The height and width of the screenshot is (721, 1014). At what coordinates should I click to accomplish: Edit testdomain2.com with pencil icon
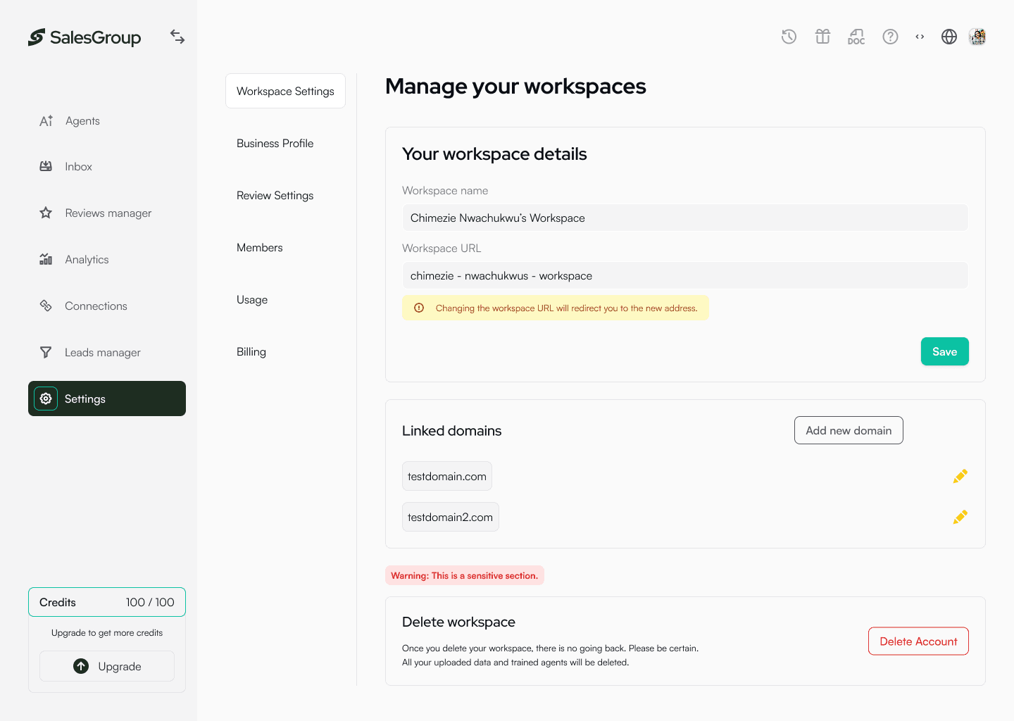(x=960, y=517)
